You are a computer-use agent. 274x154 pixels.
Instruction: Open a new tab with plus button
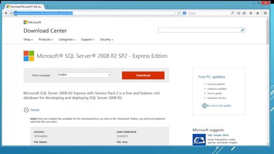[x=48, y=7]
